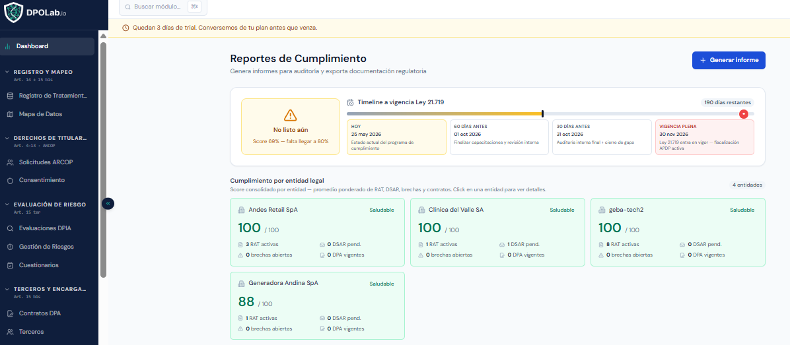Select the 30 DÍAS ANTES milestone card
The width and height of the screenshot is (790, 345).
(602, 137)
